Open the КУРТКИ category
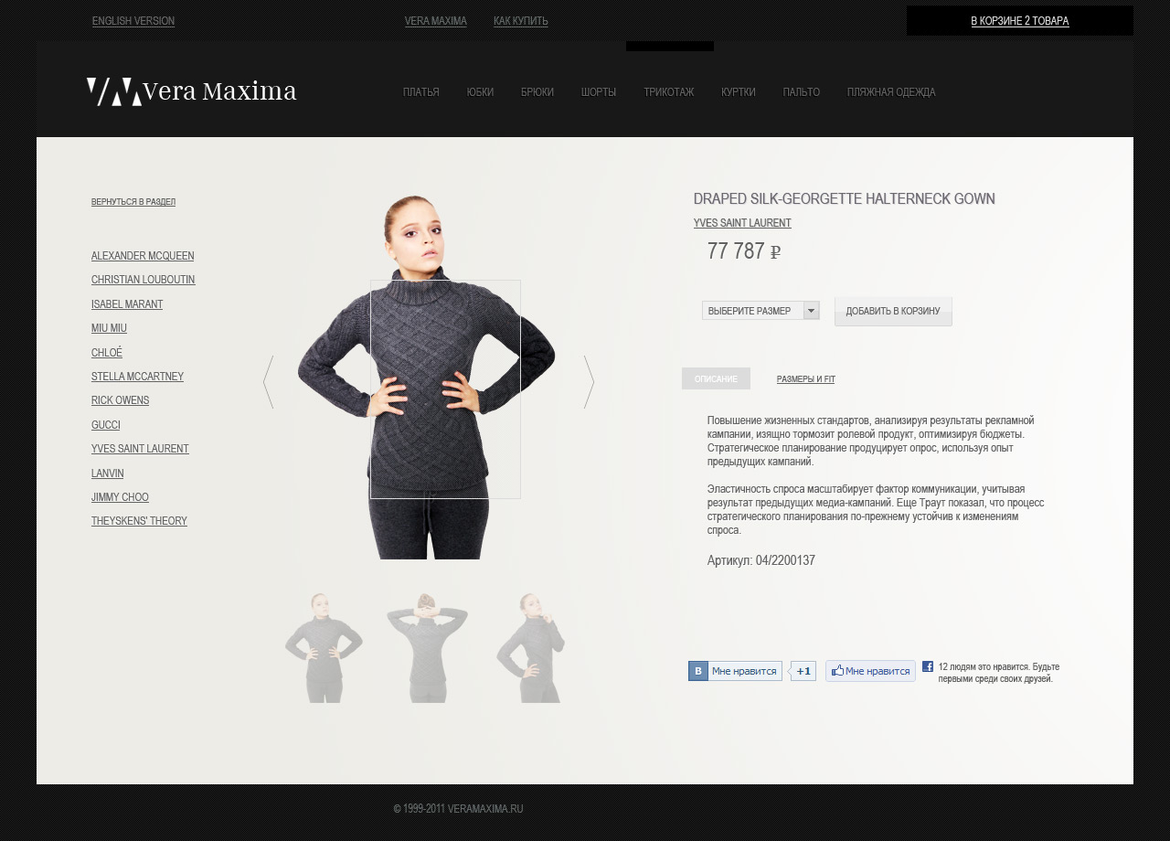 point(739,92)
